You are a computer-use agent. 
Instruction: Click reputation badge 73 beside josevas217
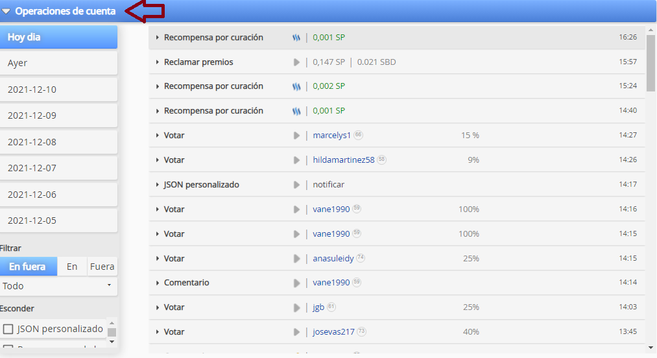click(x=361, y=331)
